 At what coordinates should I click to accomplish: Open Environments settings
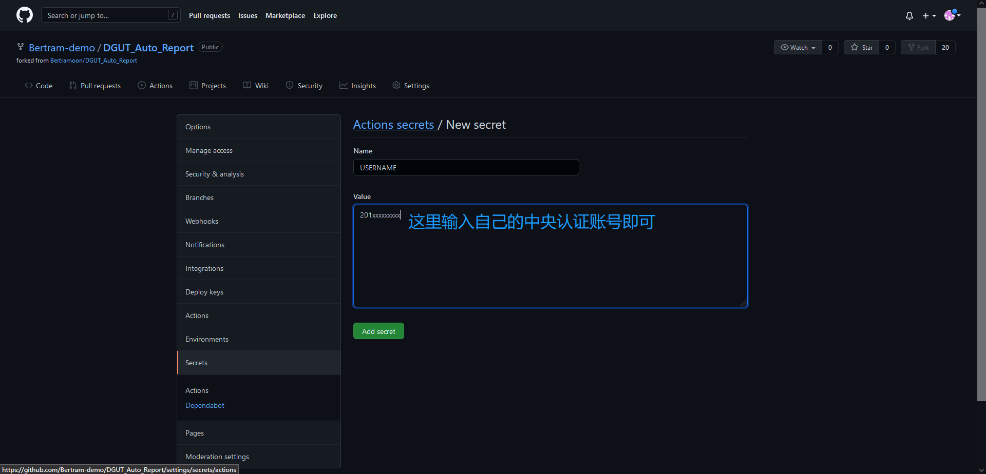[x=259, y=339]
